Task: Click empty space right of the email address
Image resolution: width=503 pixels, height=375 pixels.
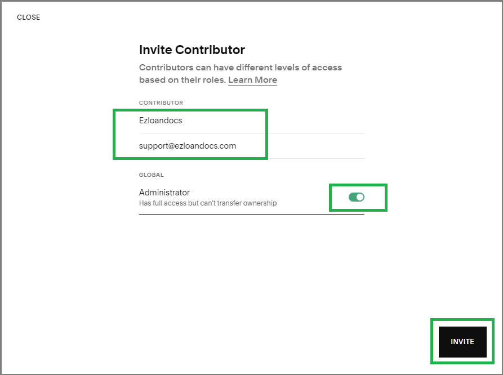Action: [310, 146]
